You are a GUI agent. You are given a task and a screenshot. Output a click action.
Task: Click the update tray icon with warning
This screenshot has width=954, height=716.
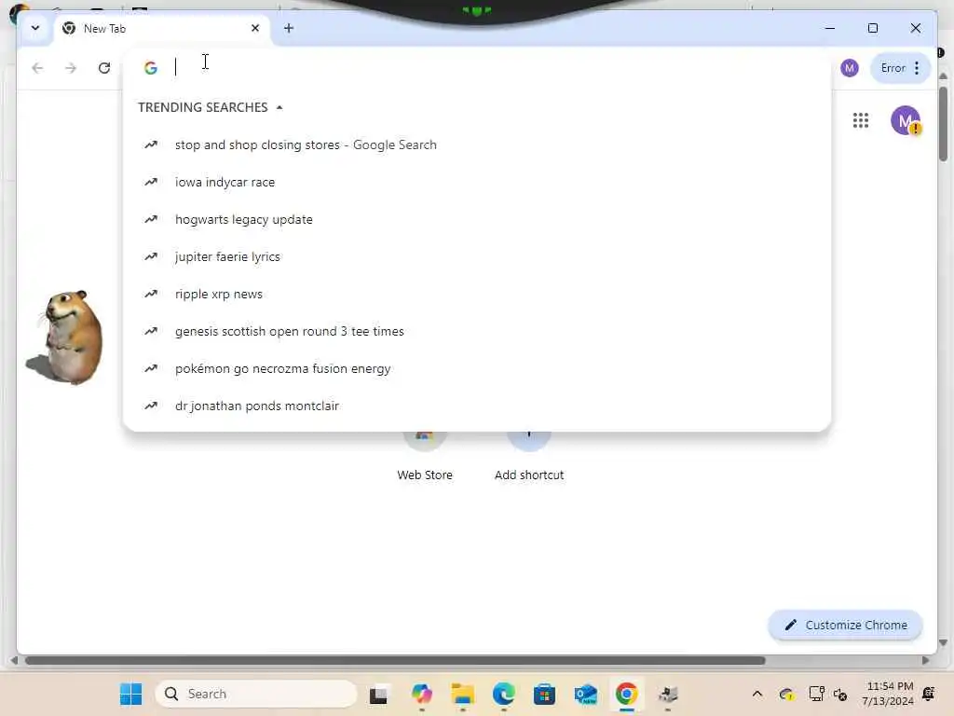pos(786,694)
